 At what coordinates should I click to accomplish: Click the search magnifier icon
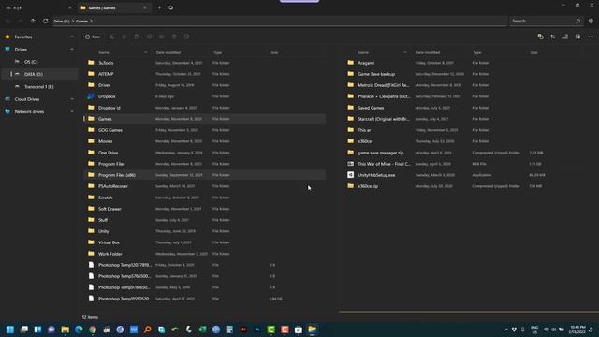(578, 21)
